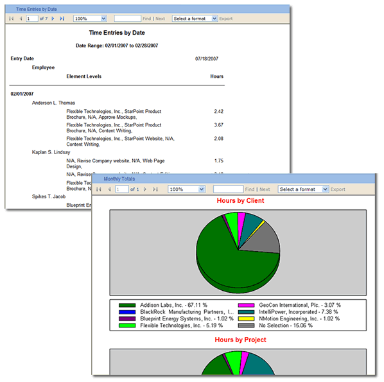The image size is (384, 382).
Task: Open zoom 100% dropdown in Time Entries toolbar
Action: coord(90,19)
